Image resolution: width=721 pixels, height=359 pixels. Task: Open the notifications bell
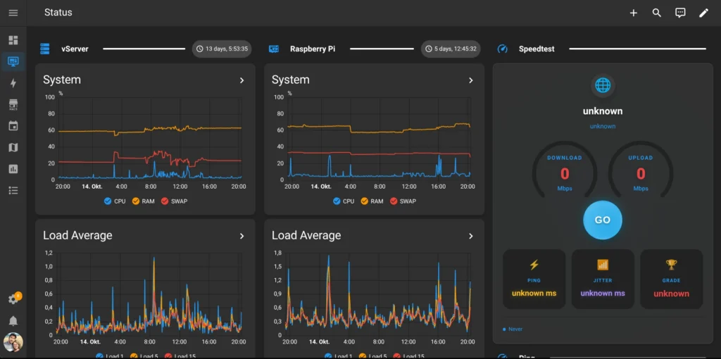(13, 321)
